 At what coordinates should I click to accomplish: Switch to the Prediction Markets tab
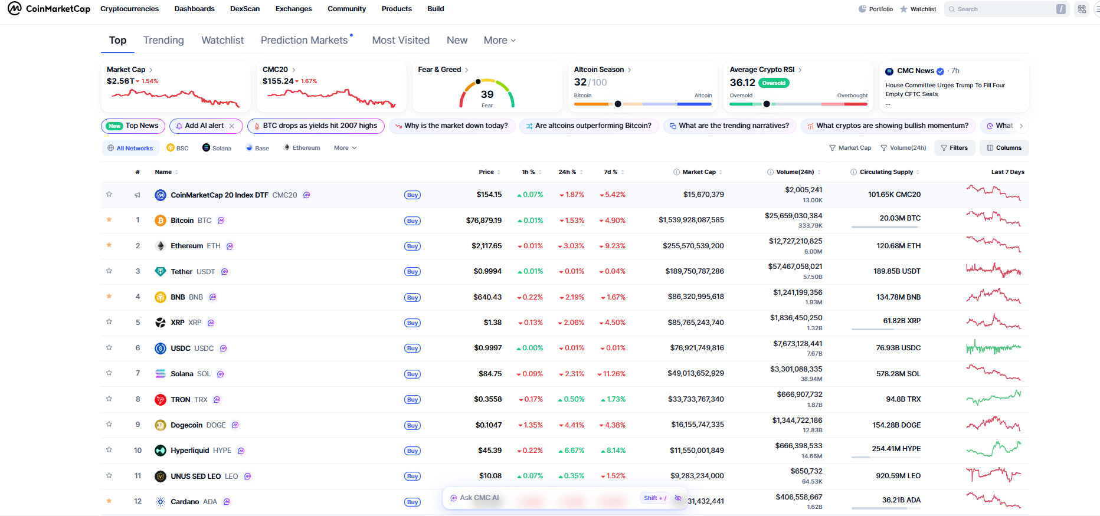[x=305, y=40]
